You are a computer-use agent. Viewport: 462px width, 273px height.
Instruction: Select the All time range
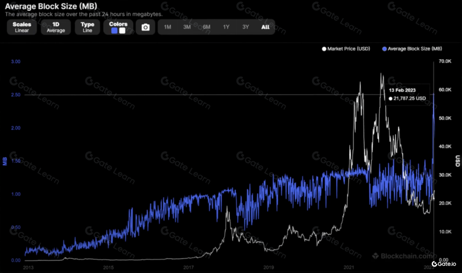point(265,27)
